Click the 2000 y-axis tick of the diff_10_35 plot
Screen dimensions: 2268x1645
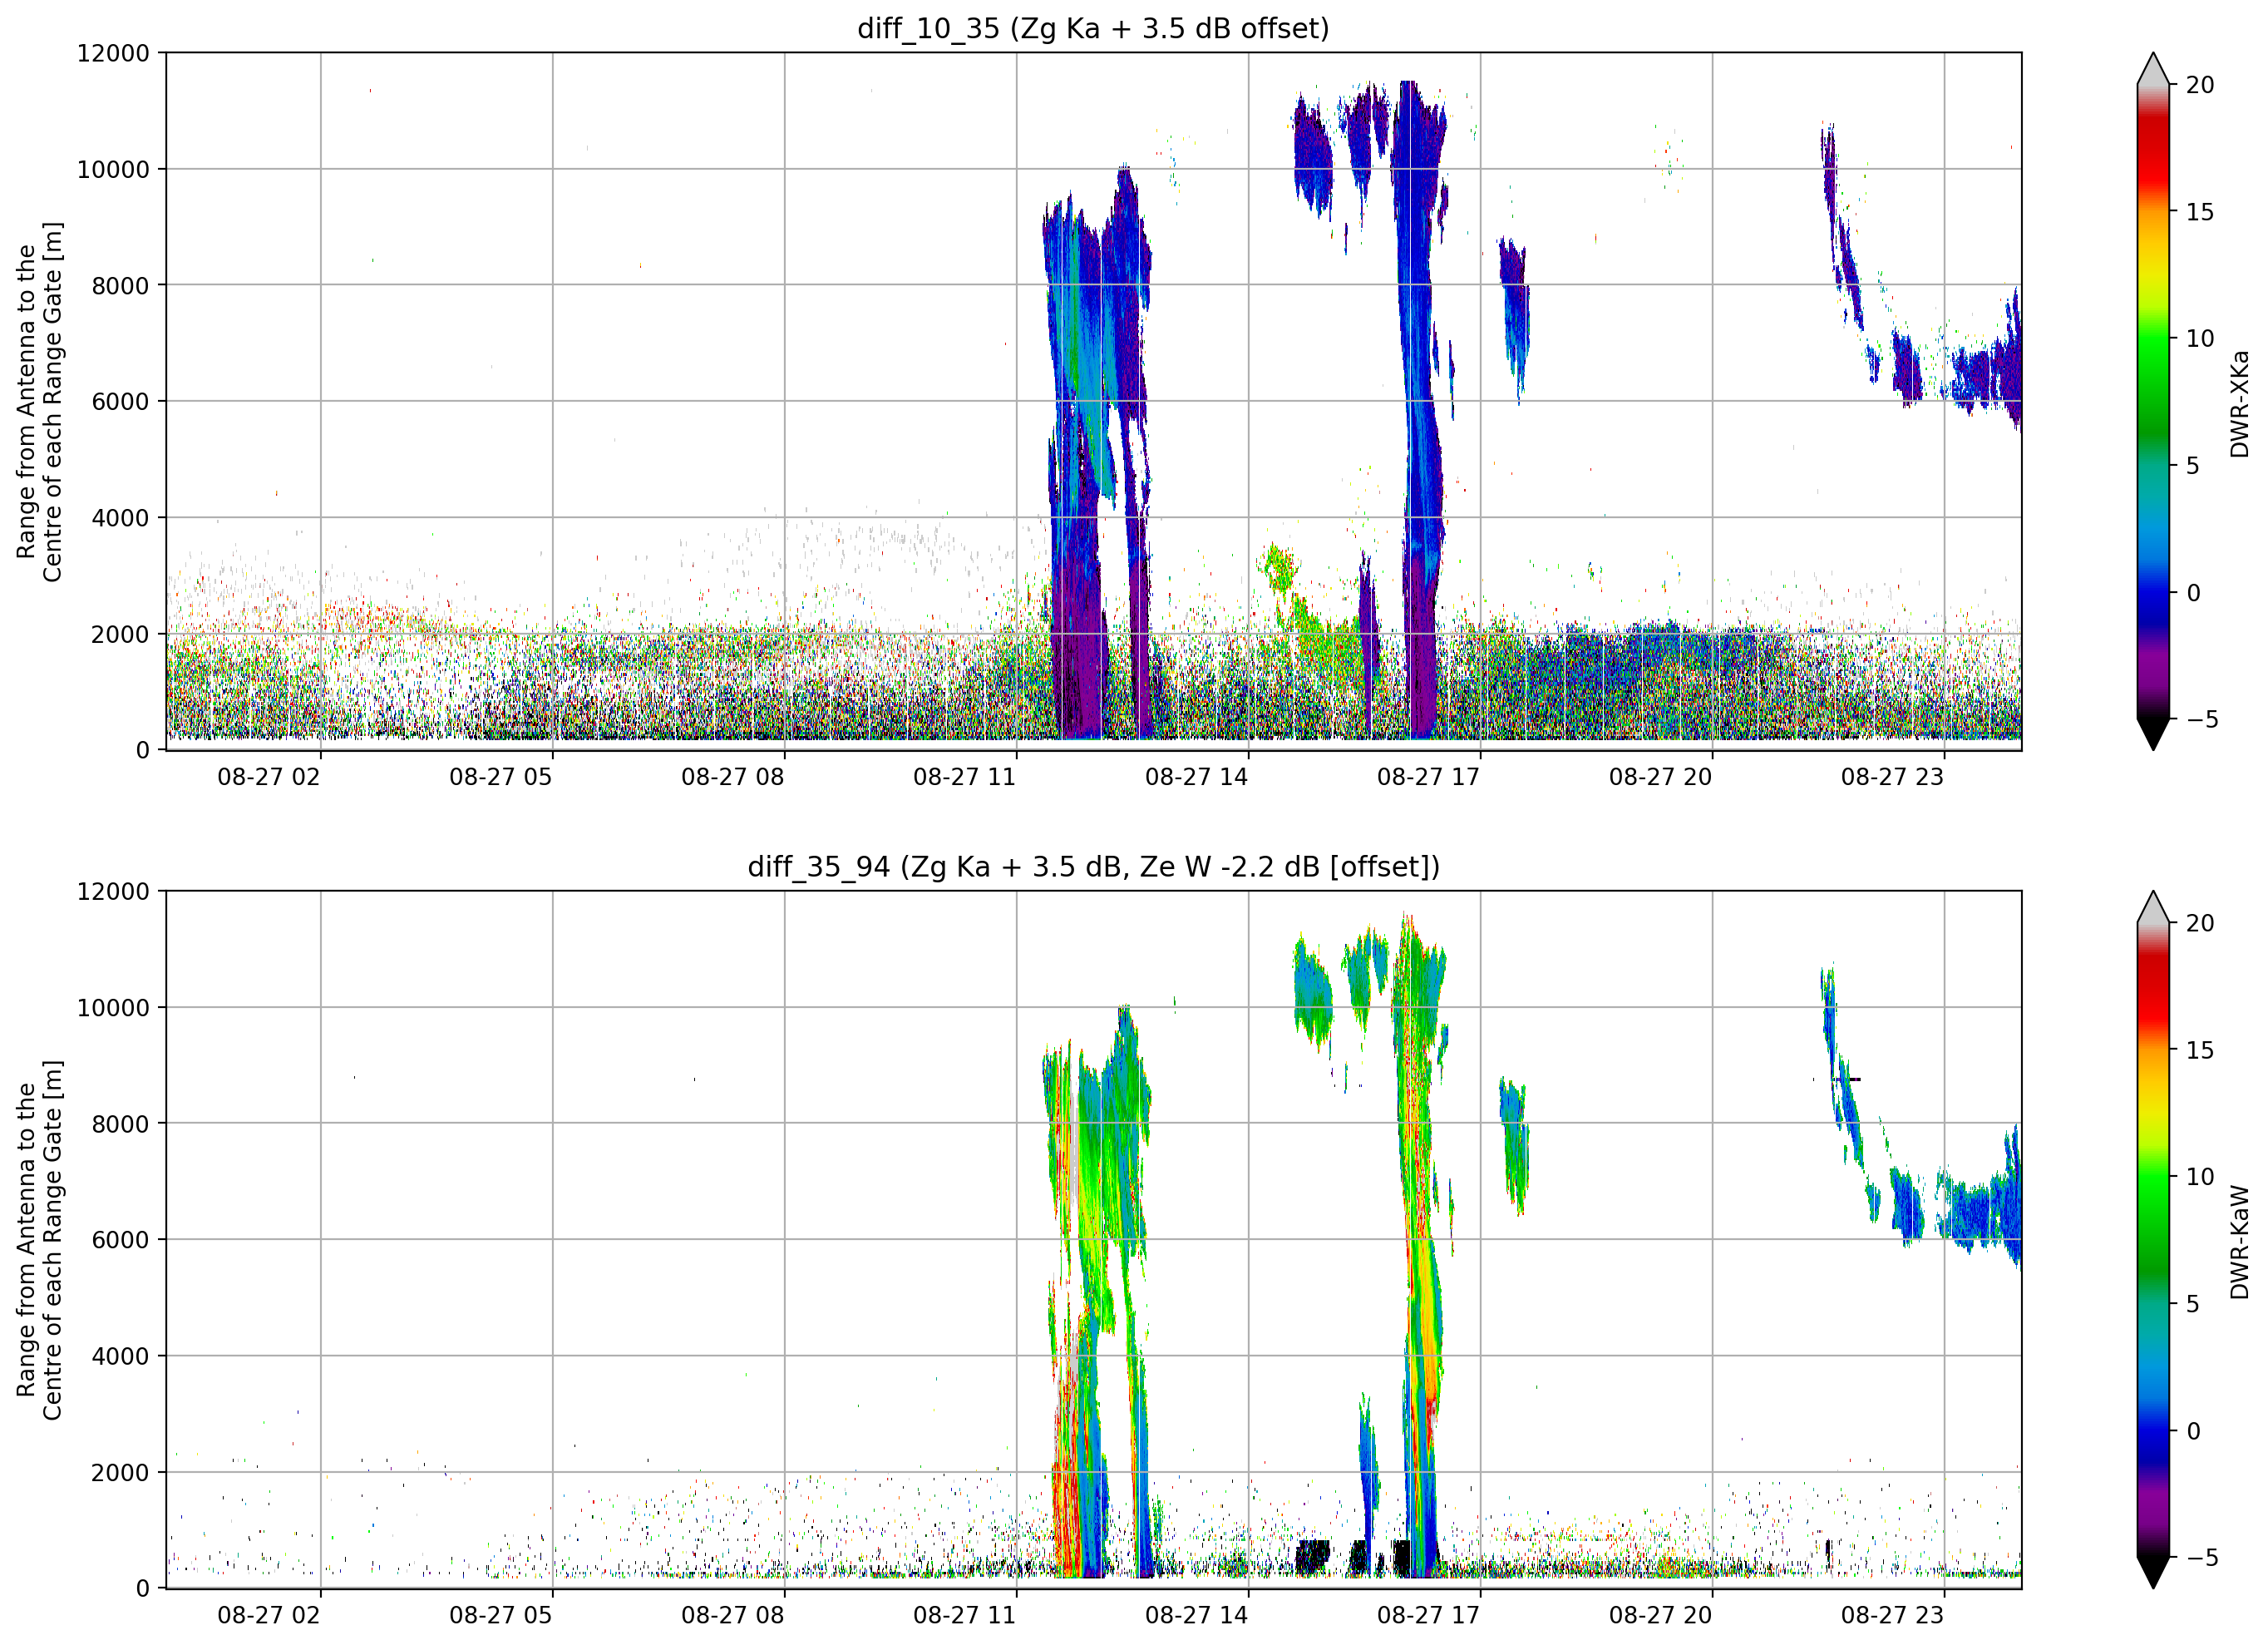click(120, 635)
